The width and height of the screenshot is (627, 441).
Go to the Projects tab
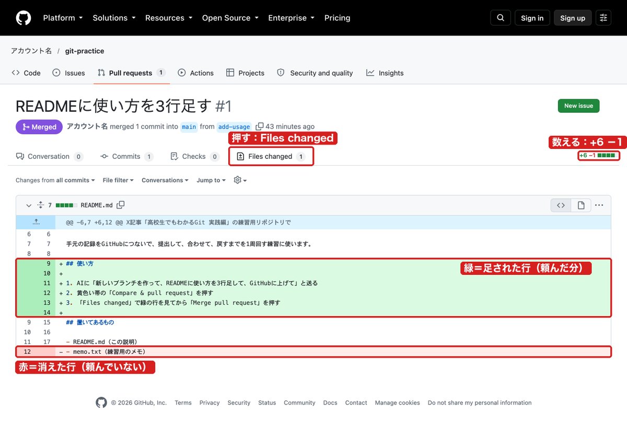[245, 73]
